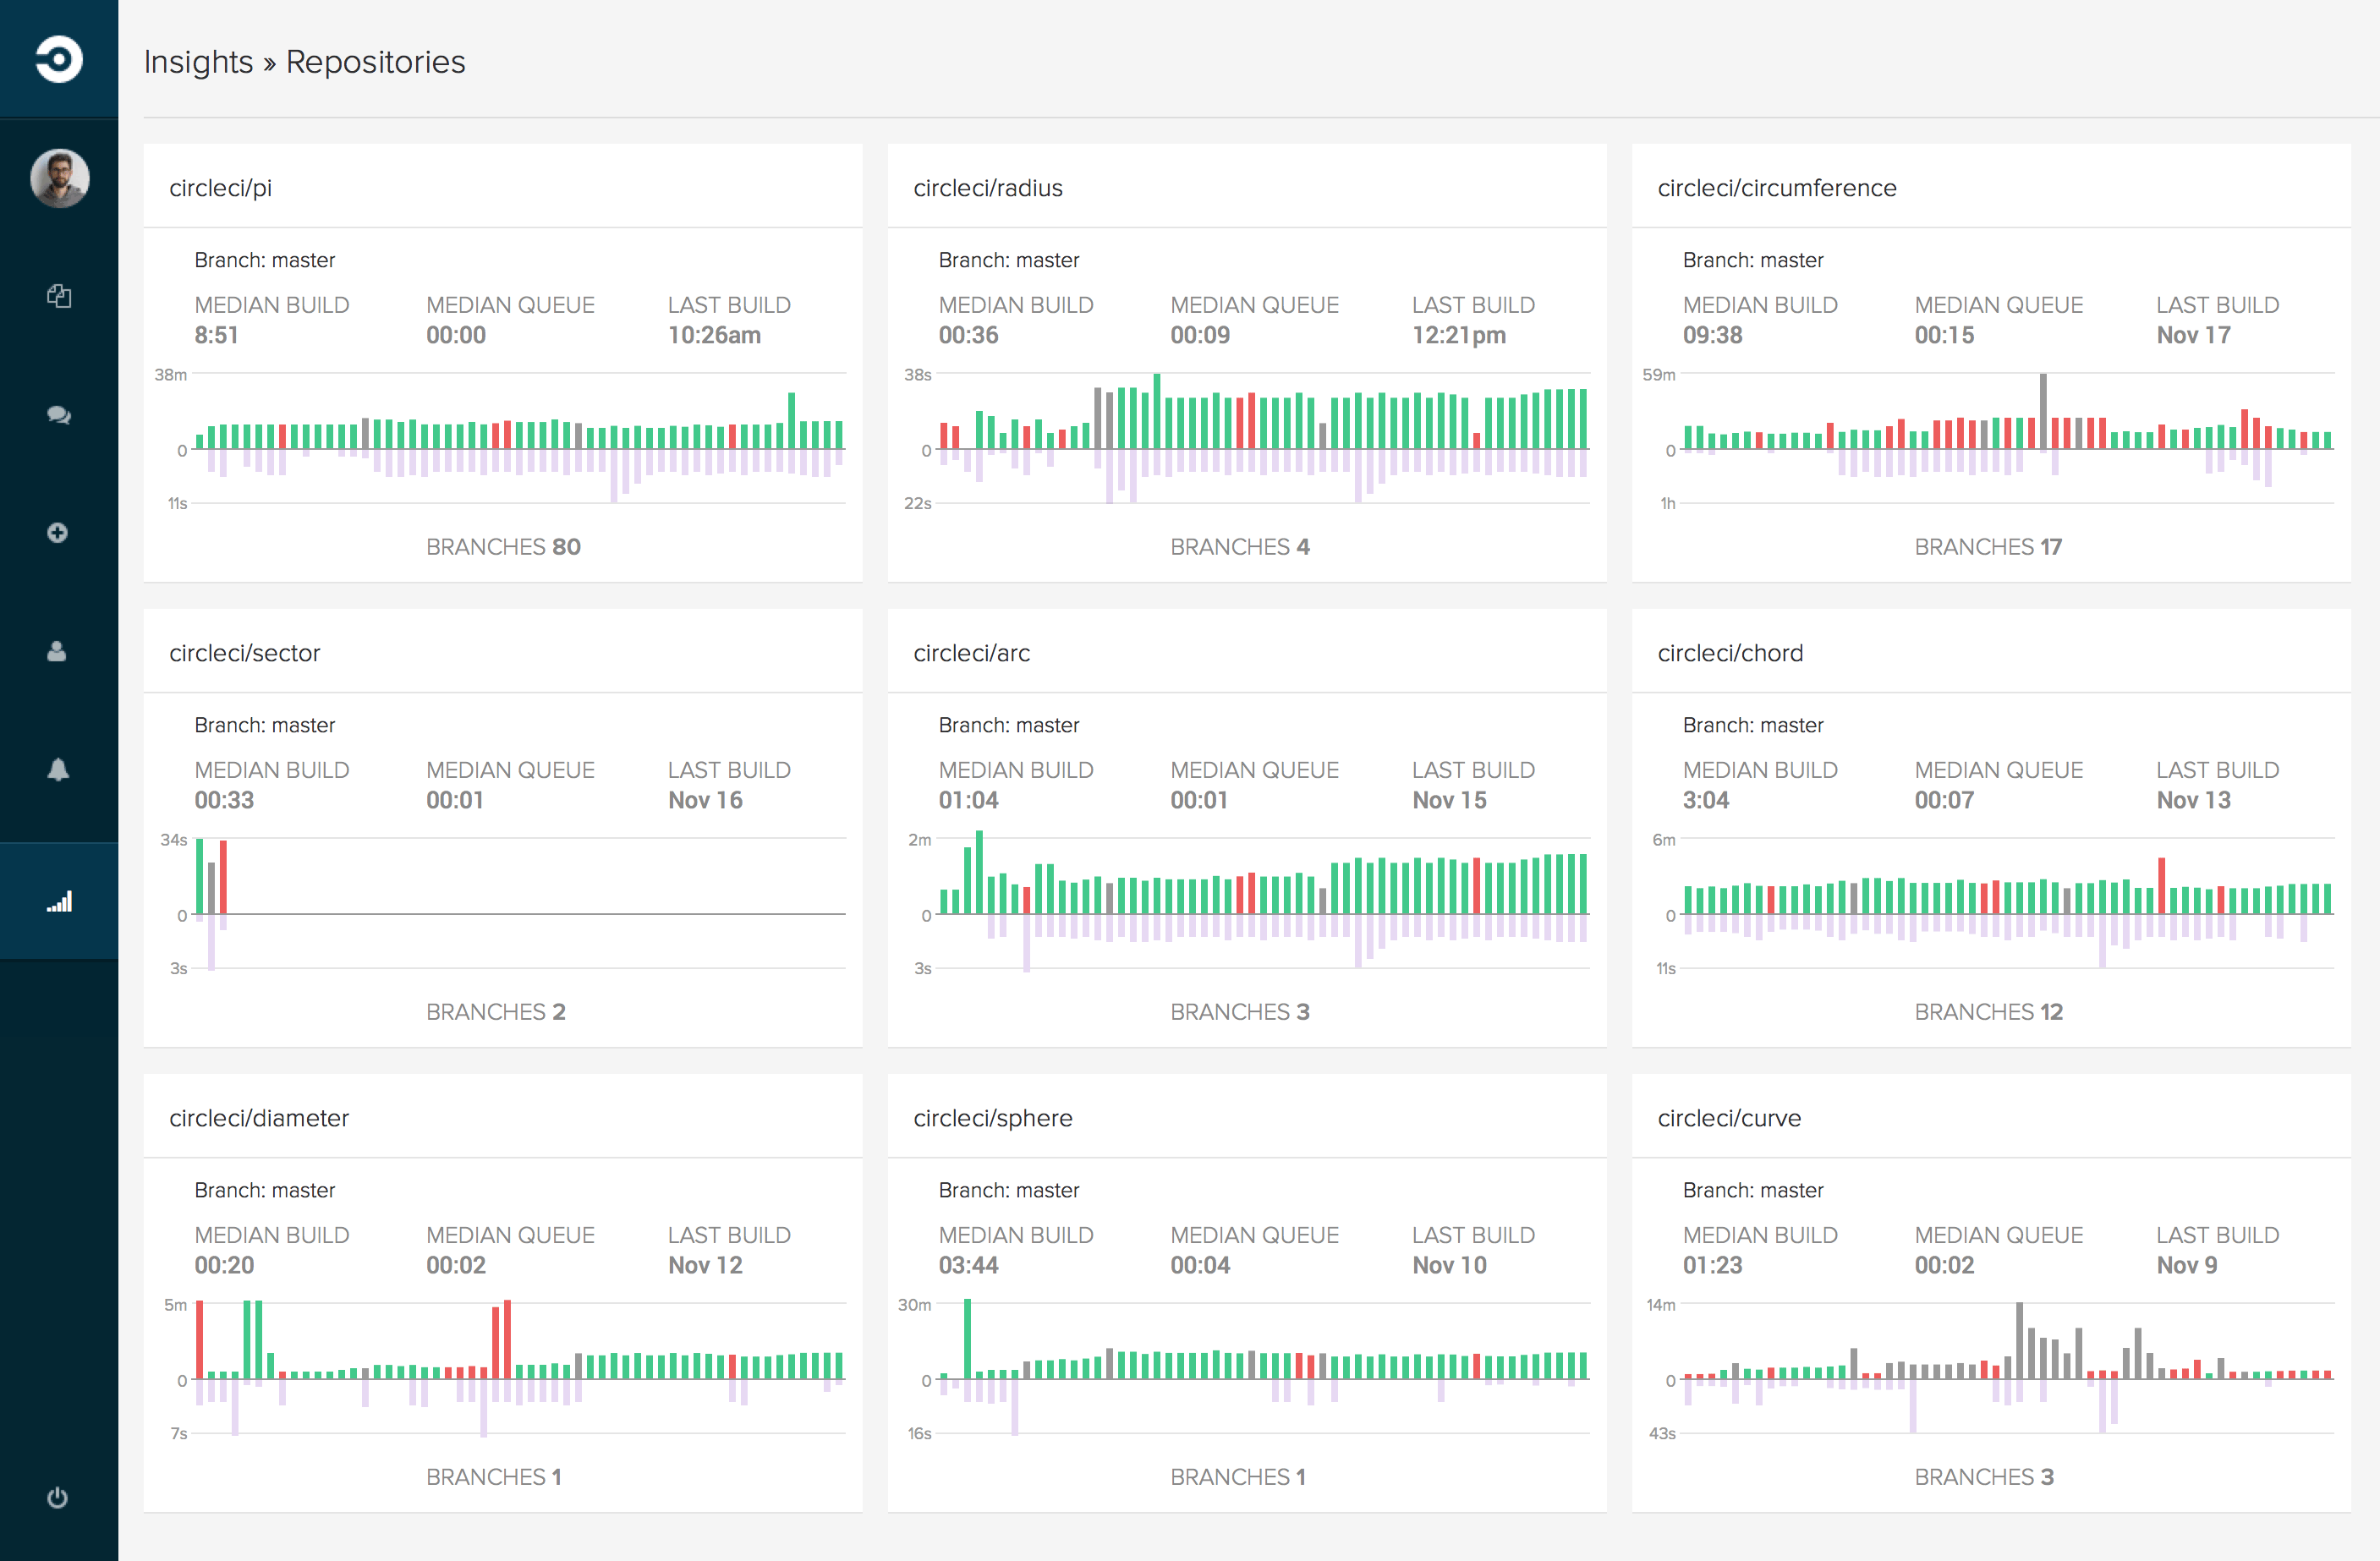The width and height of the screenshot is (2380, 1561).
Task: Open the notifications bell icon
Action: coord(58,769)
